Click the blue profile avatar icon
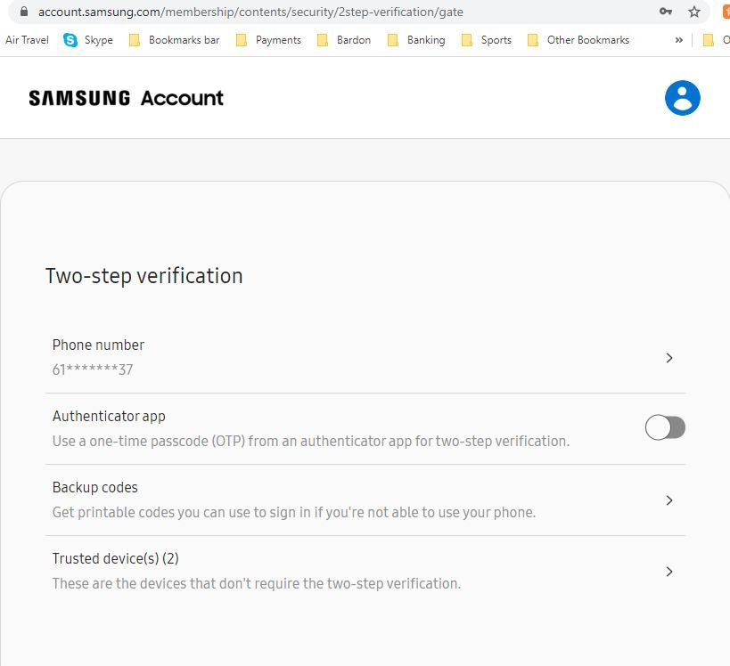 [x=682, y=98]
